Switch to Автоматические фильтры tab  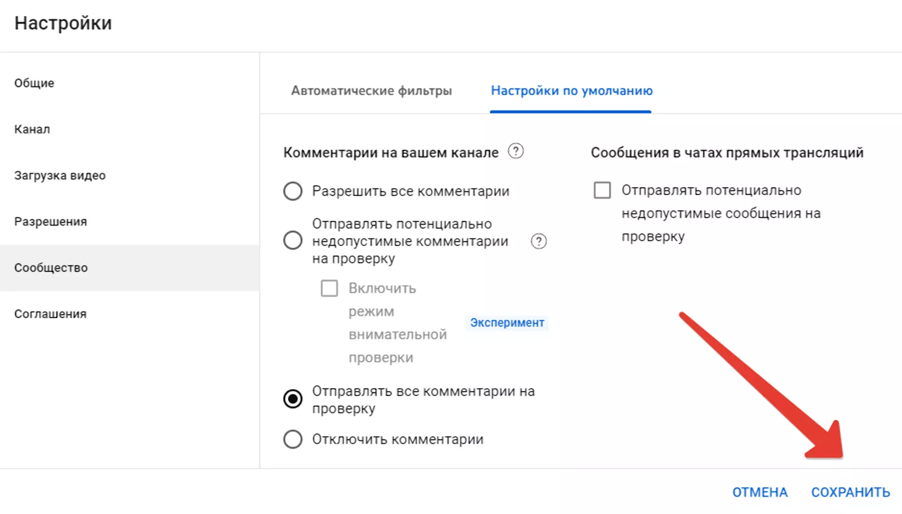[371, 91]
